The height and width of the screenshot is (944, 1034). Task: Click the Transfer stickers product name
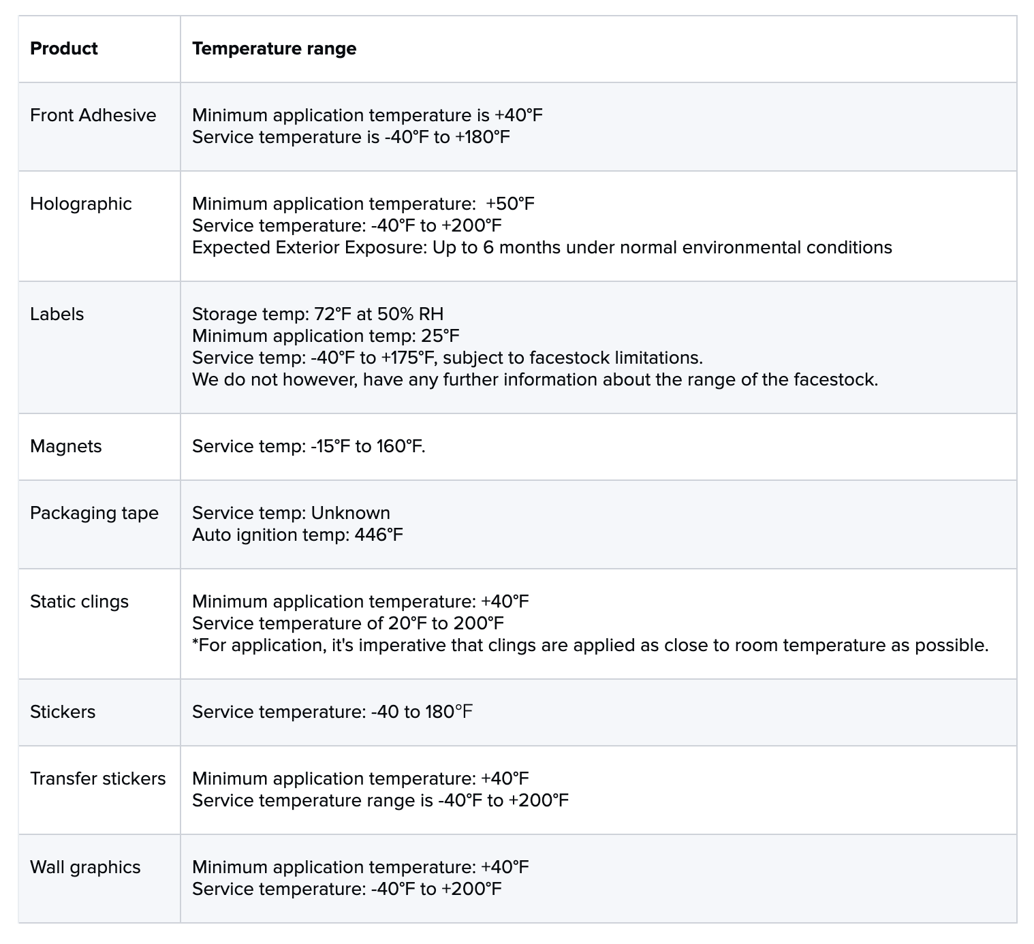coord(98,778)
